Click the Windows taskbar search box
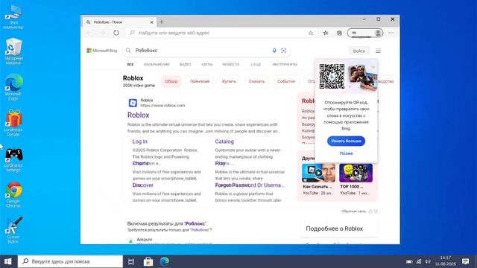Image resolution: width=477 pixels, height=268 pixels. click(70, 261)
